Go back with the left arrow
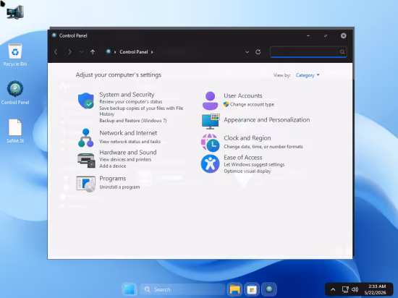398x298 pixels. (x=56, y=52)
